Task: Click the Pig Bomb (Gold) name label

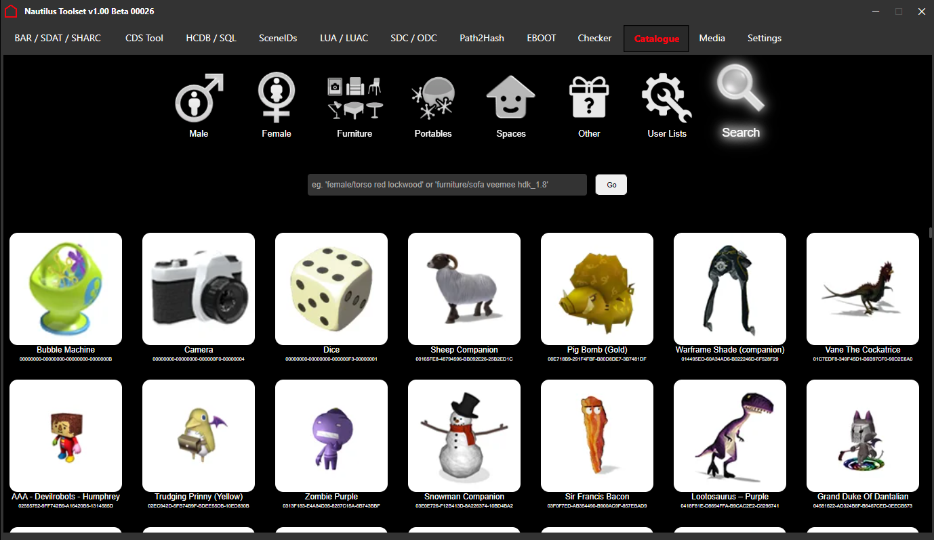Action: 597,350
